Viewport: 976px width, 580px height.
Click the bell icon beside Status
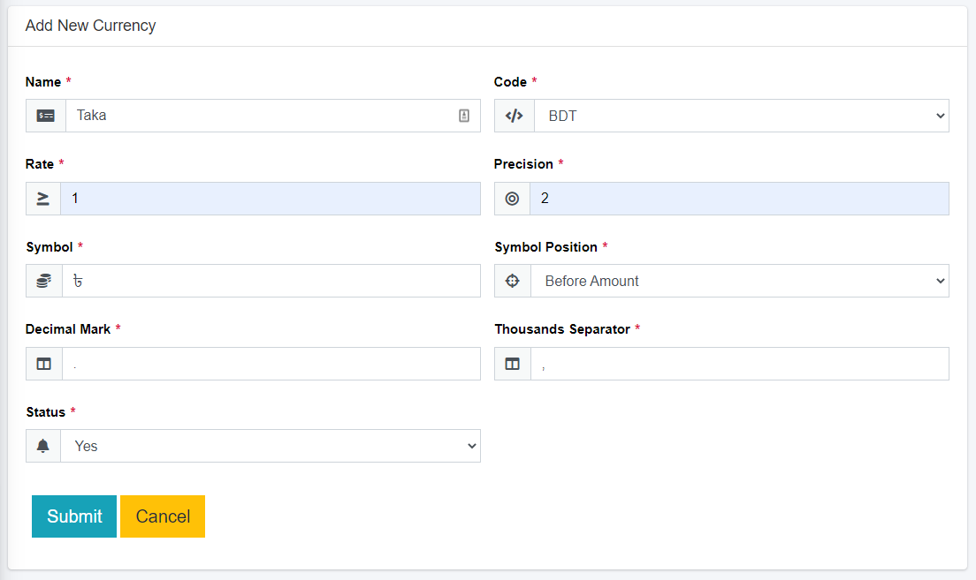[43, 446]
